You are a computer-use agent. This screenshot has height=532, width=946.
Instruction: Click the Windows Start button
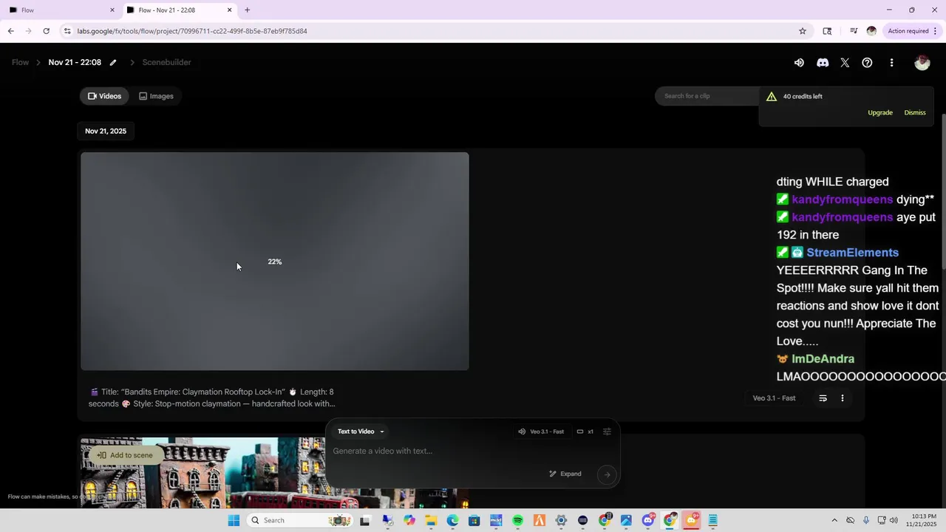[x=234, y=521]
